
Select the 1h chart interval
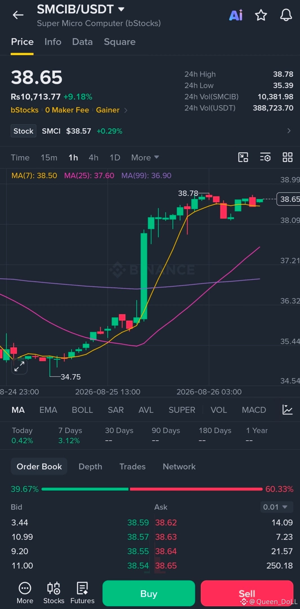pos(73,157)
